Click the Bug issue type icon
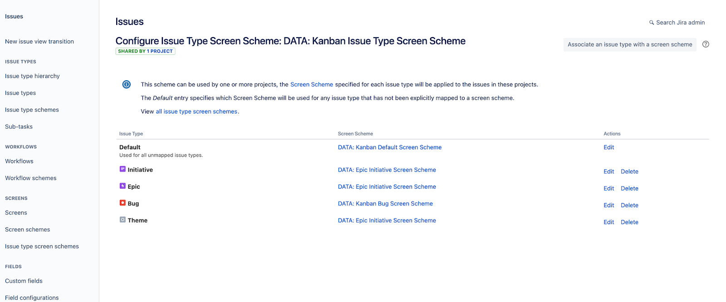726x302 pixels. 122,203
